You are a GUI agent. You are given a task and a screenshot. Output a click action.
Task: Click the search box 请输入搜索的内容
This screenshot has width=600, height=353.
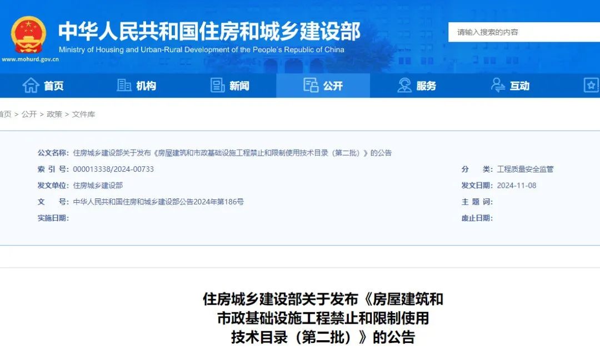pyautogui.click(x=524, y=32)
